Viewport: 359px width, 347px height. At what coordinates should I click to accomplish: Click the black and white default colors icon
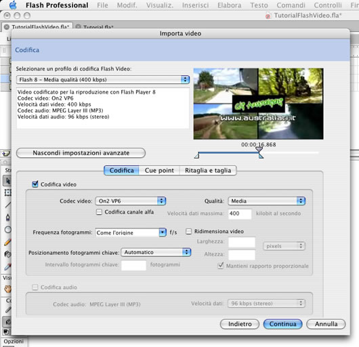click(6, 331)
